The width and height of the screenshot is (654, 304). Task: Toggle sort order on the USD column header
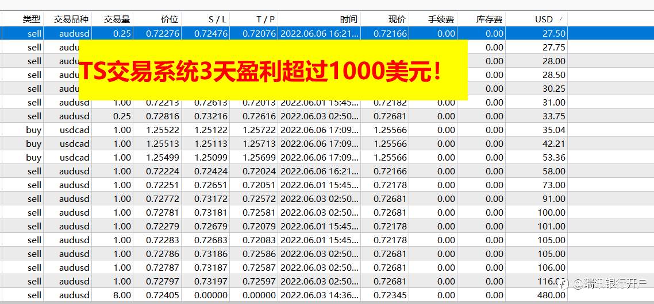(x=544, y=19)
